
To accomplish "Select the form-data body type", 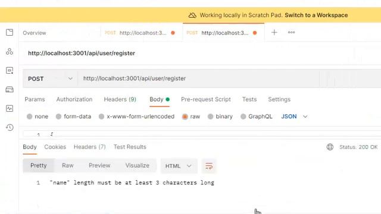I will tap(73, 117).
